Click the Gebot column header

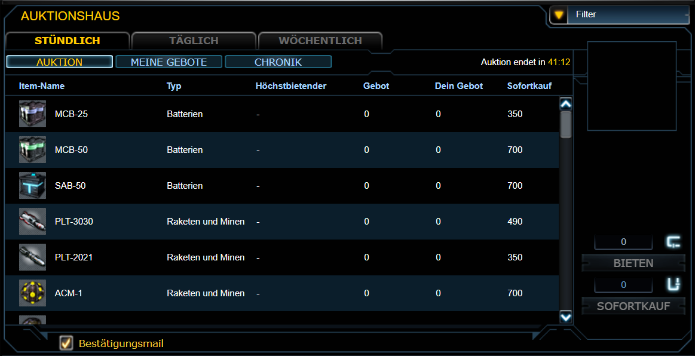pos(376,86)
